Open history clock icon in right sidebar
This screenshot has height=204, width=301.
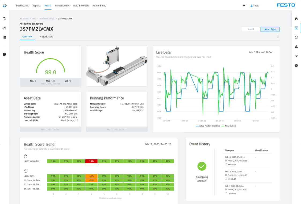296,37
